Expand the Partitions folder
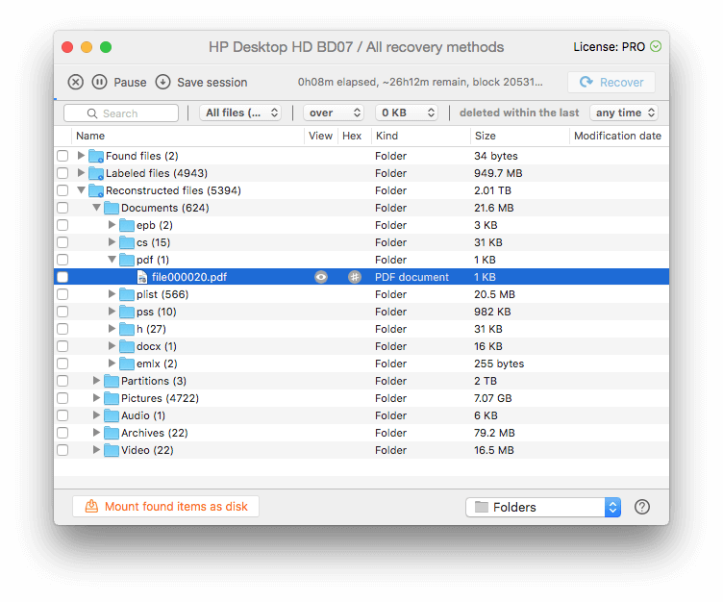Image resolution: width=723 pixels, height=602 pixels. pos(96,380)
